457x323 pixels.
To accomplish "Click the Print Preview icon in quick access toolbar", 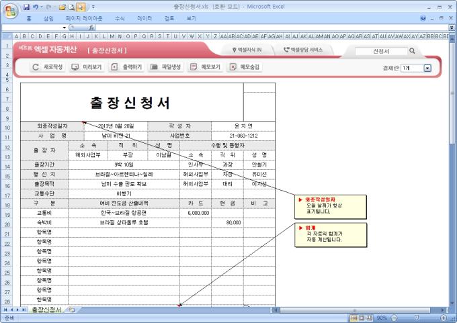I will click(72, 7).
